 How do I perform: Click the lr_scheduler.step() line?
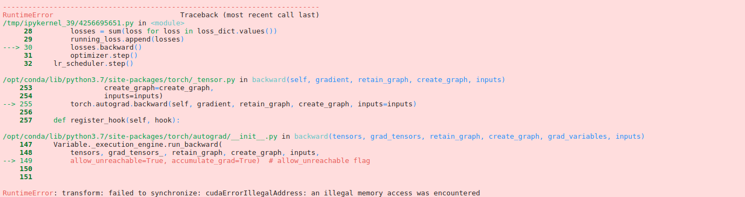coord(93,64)
